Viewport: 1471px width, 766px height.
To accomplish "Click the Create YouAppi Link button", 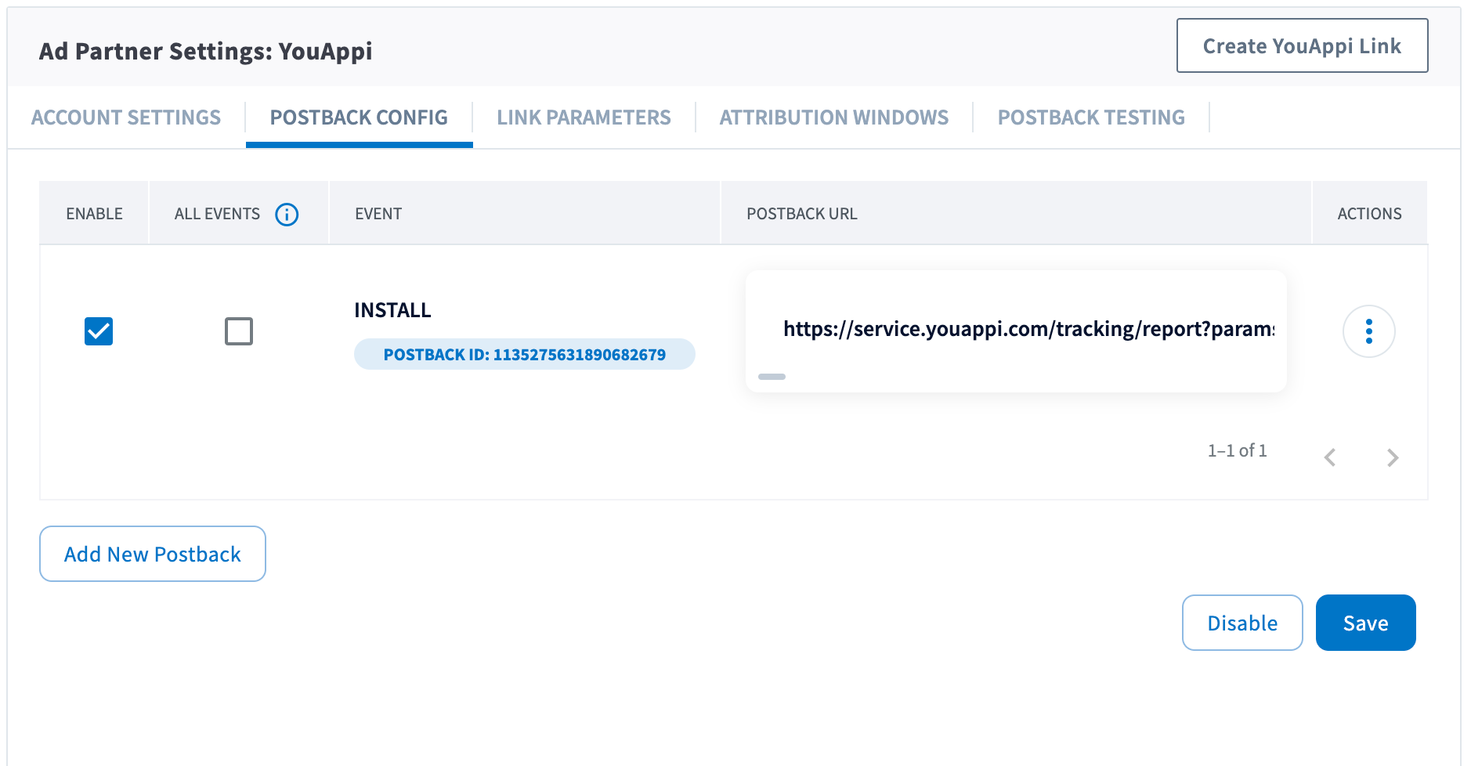I will tap(1302, 45).
